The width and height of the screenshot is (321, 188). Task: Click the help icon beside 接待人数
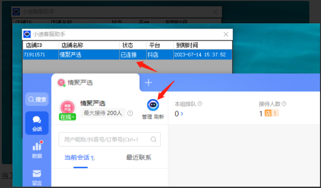pos(284,104)
